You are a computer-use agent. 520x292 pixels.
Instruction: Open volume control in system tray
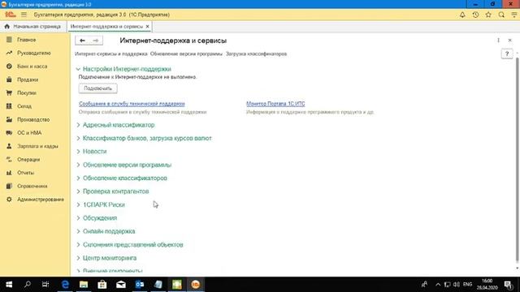(x=457, y=285)
